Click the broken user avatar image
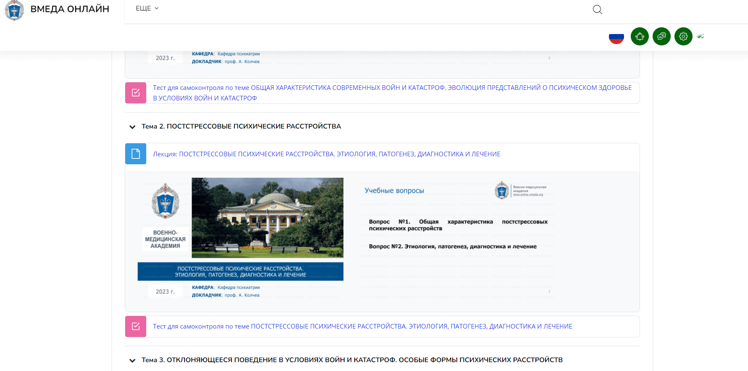Viewport: 748px width, 371px height. click(x=700, y=36)
